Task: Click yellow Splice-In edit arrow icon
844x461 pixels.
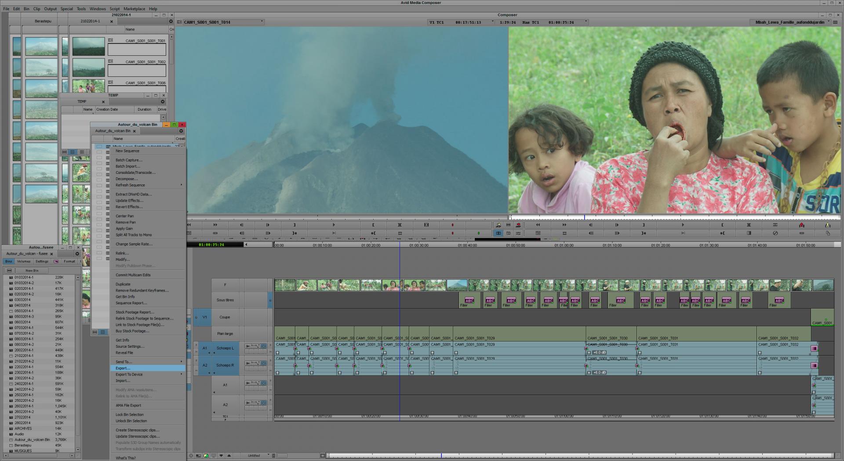Action: (x=498, y=225)
